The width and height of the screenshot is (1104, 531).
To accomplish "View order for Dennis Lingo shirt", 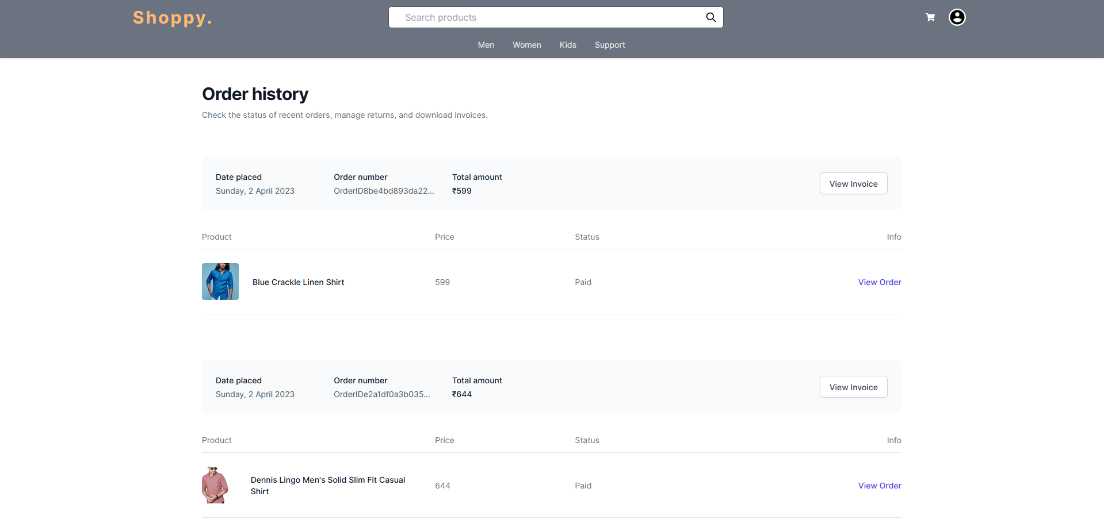I will (x=879, y=486).
